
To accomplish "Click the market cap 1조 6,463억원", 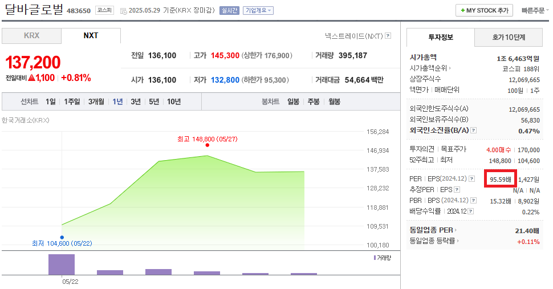I will pos(518,59).
